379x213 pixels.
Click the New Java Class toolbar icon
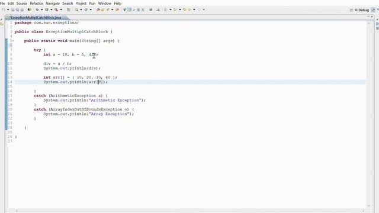tap(86, 9)
